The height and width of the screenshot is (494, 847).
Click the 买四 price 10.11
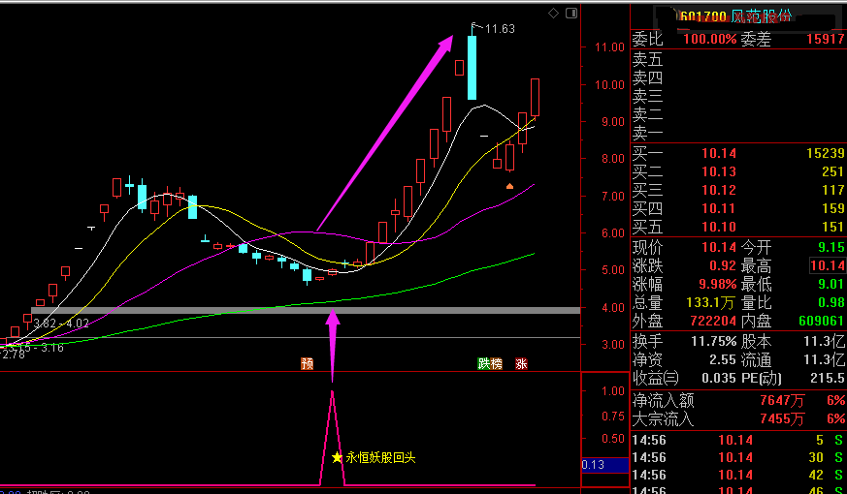point(719,208)
